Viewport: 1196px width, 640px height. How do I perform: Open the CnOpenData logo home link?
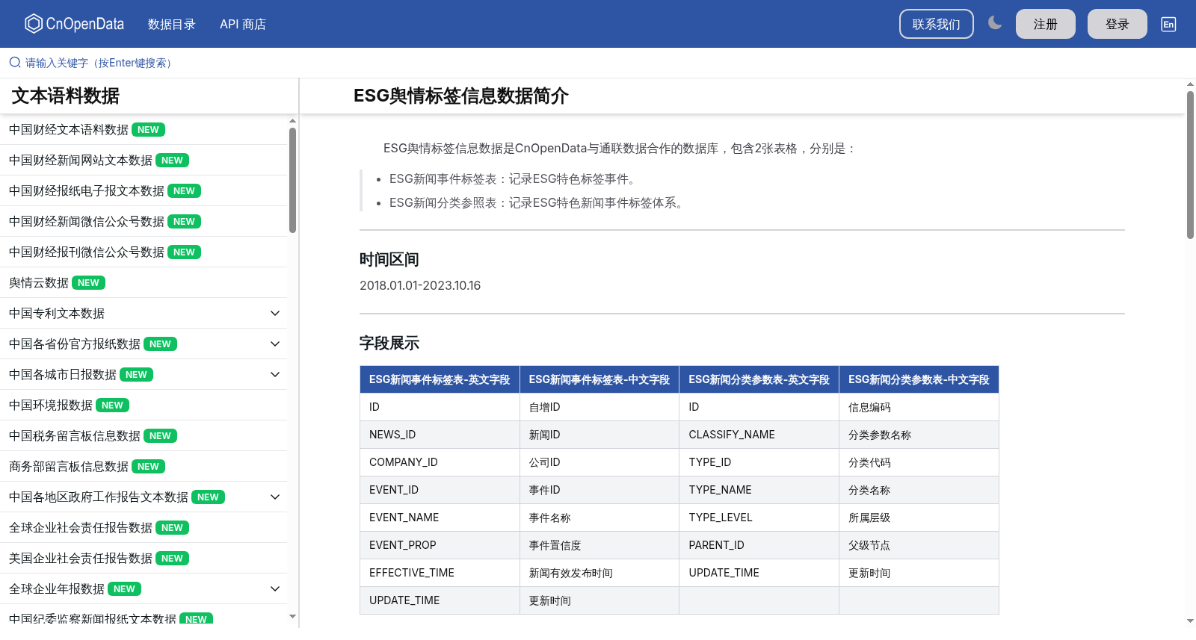coord(74,24)
